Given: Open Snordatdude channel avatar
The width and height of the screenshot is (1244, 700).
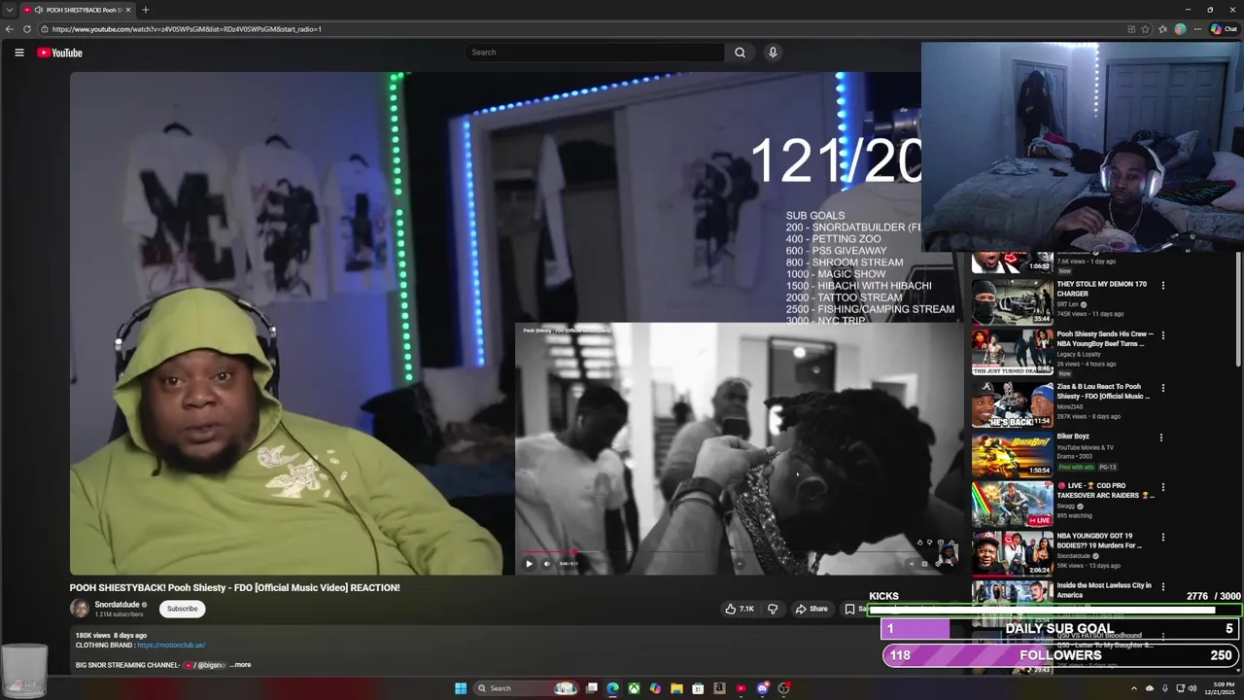Looking at the screenshot, I should (80, 609).
